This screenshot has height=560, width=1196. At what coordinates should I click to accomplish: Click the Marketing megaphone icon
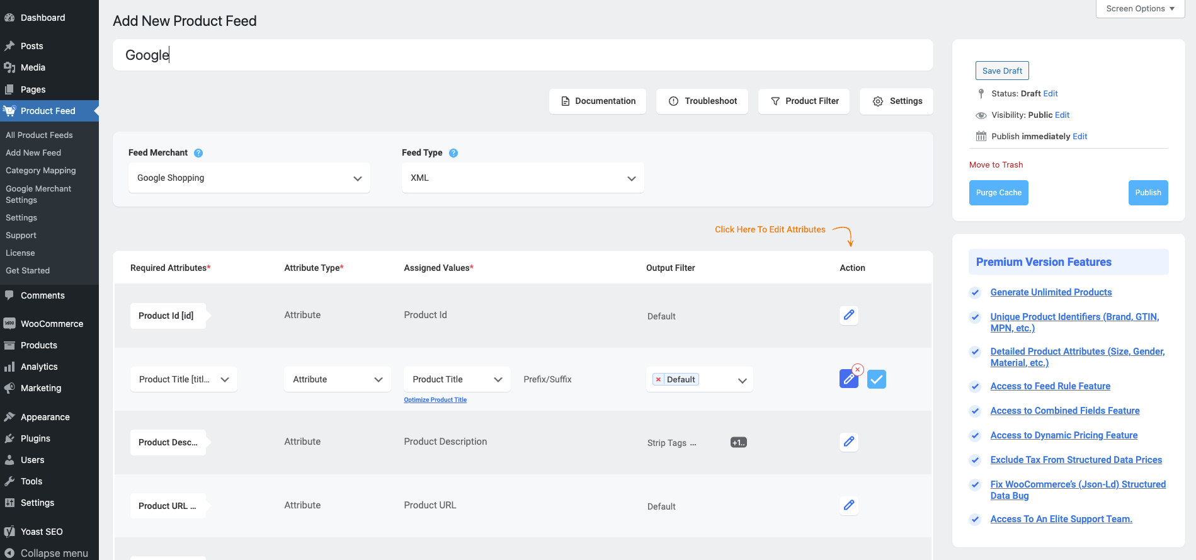coord(9,388)
